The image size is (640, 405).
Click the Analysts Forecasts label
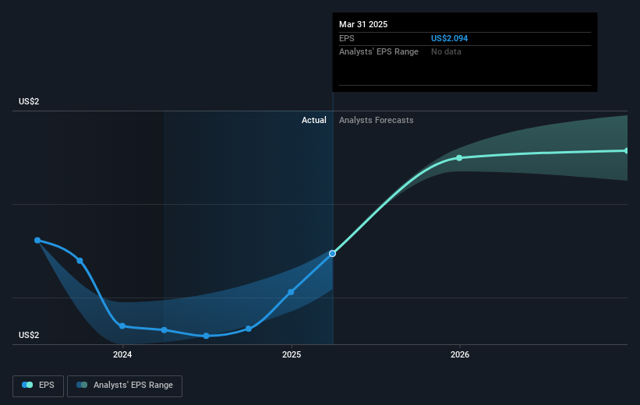point(377,120)
